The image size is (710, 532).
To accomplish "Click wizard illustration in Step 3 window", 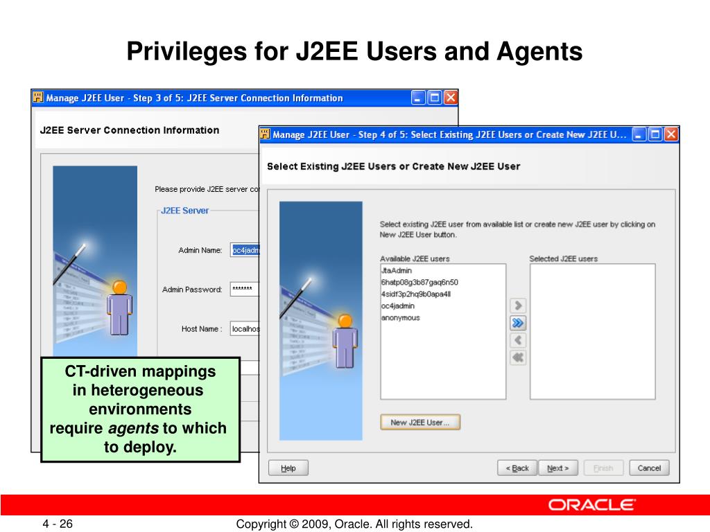I will pyautogui.click(x=95, y=261).
